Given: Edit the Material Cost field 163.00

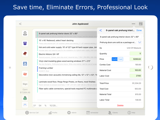Looking at the screenshot, I should click(136, 70).
